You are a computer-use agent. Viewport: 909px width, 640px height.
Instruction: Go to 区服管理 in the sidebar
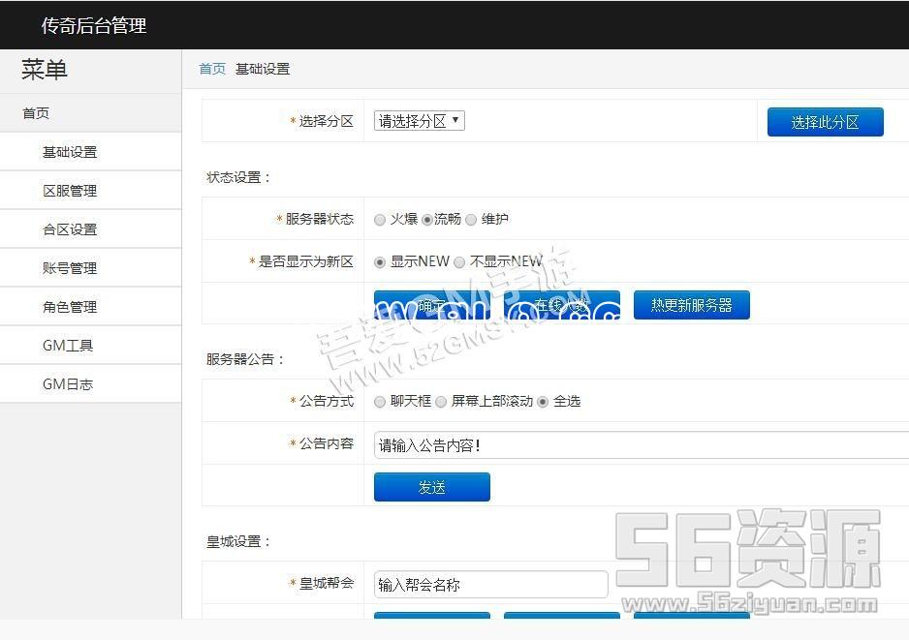pos(70,191)
